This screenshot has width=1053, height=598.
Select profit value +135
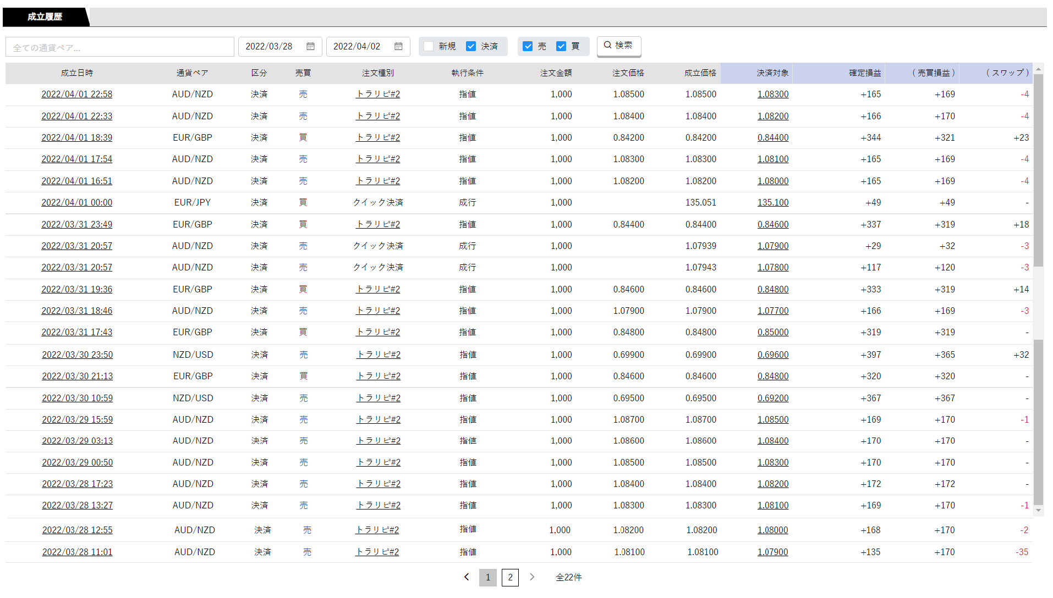tap(870, 552)
